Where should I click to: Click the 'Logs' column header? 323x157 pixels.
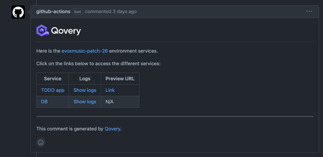[85, 79]
